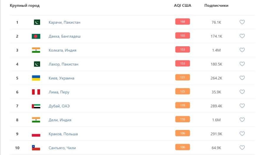Click the AQI США column header
256x155 pixels.
[x=182, y=6]
